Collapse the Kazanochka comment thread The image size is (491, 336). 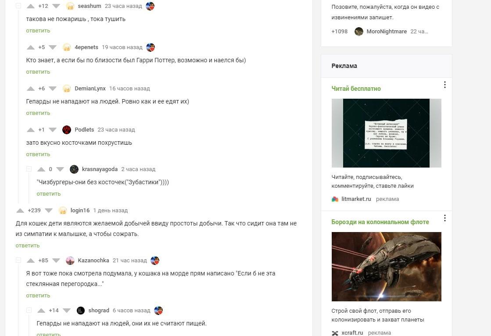point(18,260)
